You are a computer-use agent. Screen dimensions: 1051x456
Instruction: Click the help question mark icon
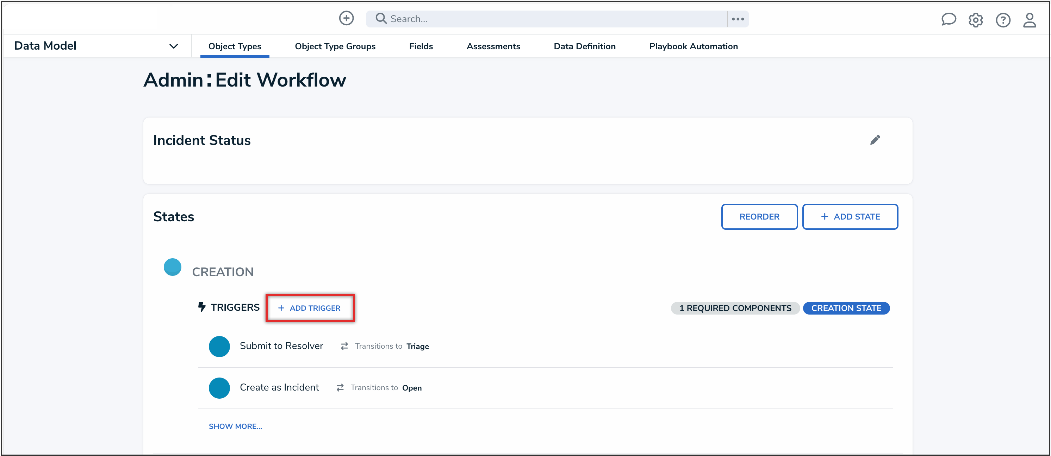[x=1002, y=20]
